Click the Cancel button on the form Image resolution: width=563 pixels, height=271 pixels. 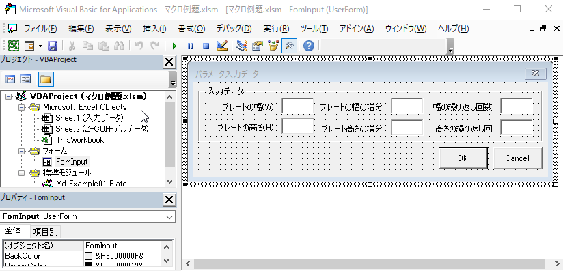coord(517,158)
